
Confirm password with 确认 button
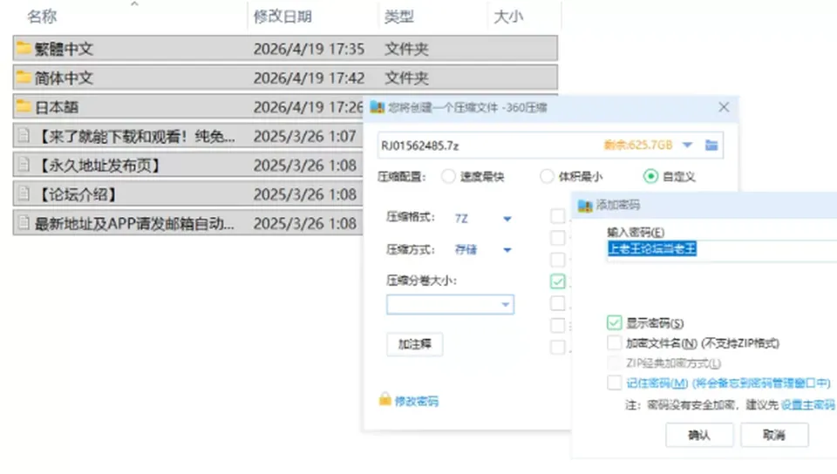click(x=699, y=435)
